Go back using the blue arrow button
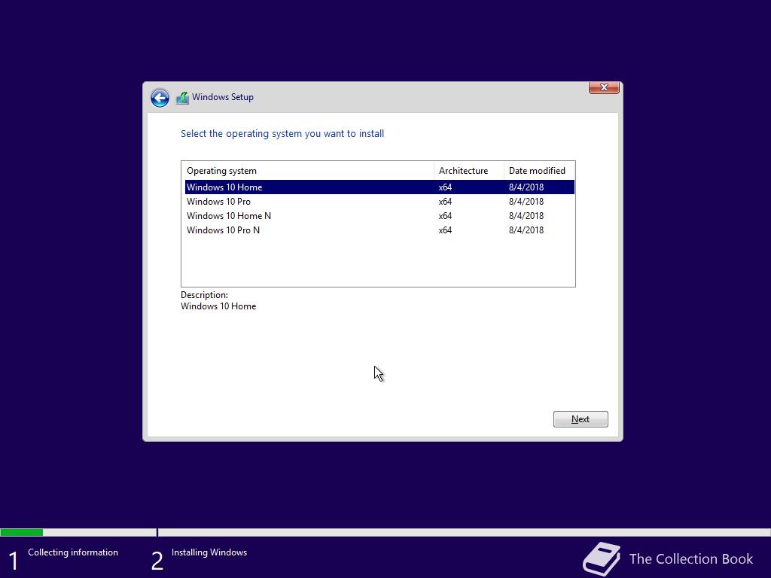This screenshot has width=771, height=578. 160,98
